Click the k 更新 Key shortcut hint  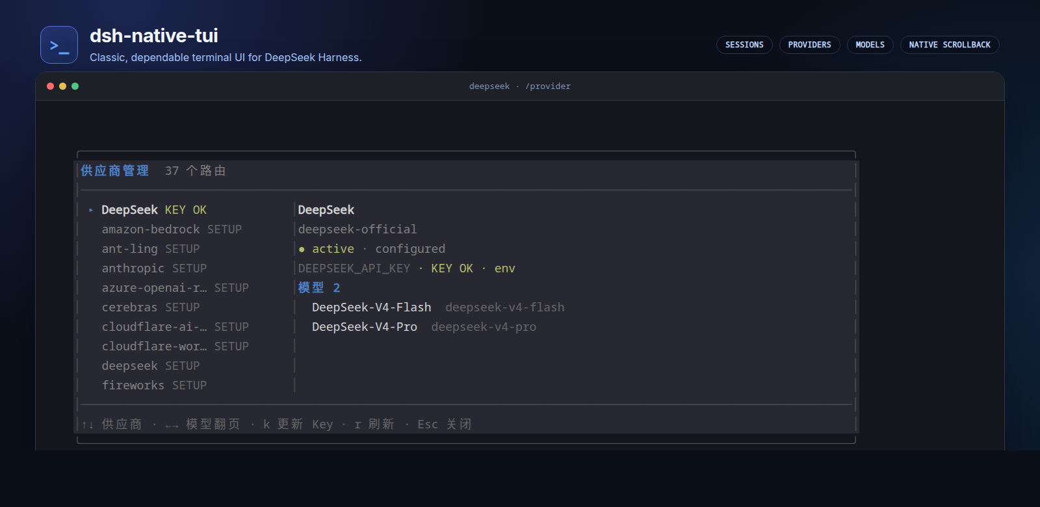click(298, 424)
